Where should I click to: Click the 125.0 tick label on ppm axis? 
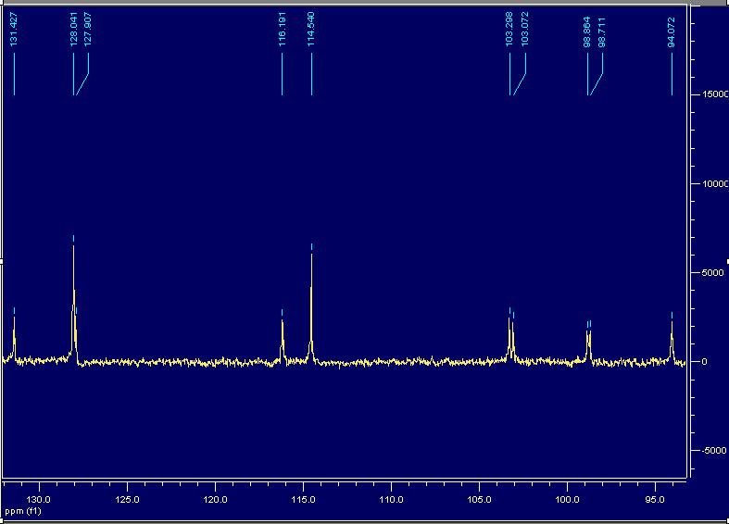pos(127,500)
